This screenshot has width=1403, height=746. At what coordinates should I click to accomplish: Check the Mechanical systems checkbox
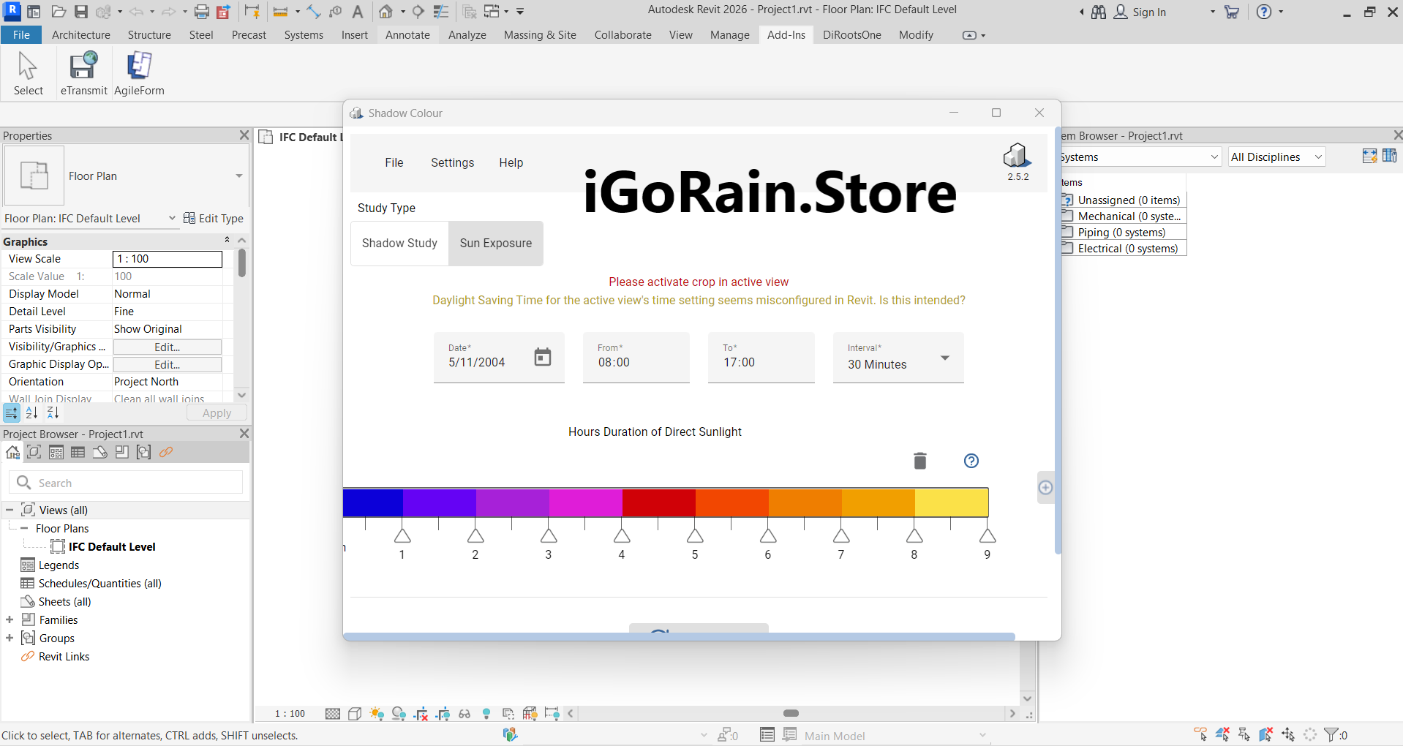[1068, 216]
